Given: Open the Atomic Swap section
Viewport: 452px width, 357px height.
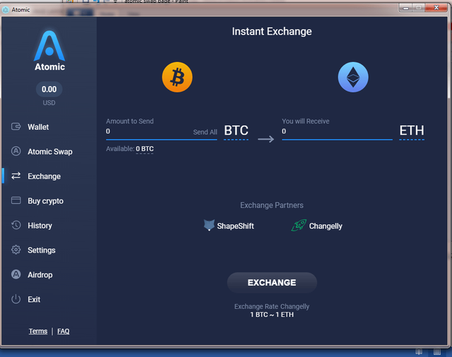Looking at the screenshot, I should click(50, 152).
